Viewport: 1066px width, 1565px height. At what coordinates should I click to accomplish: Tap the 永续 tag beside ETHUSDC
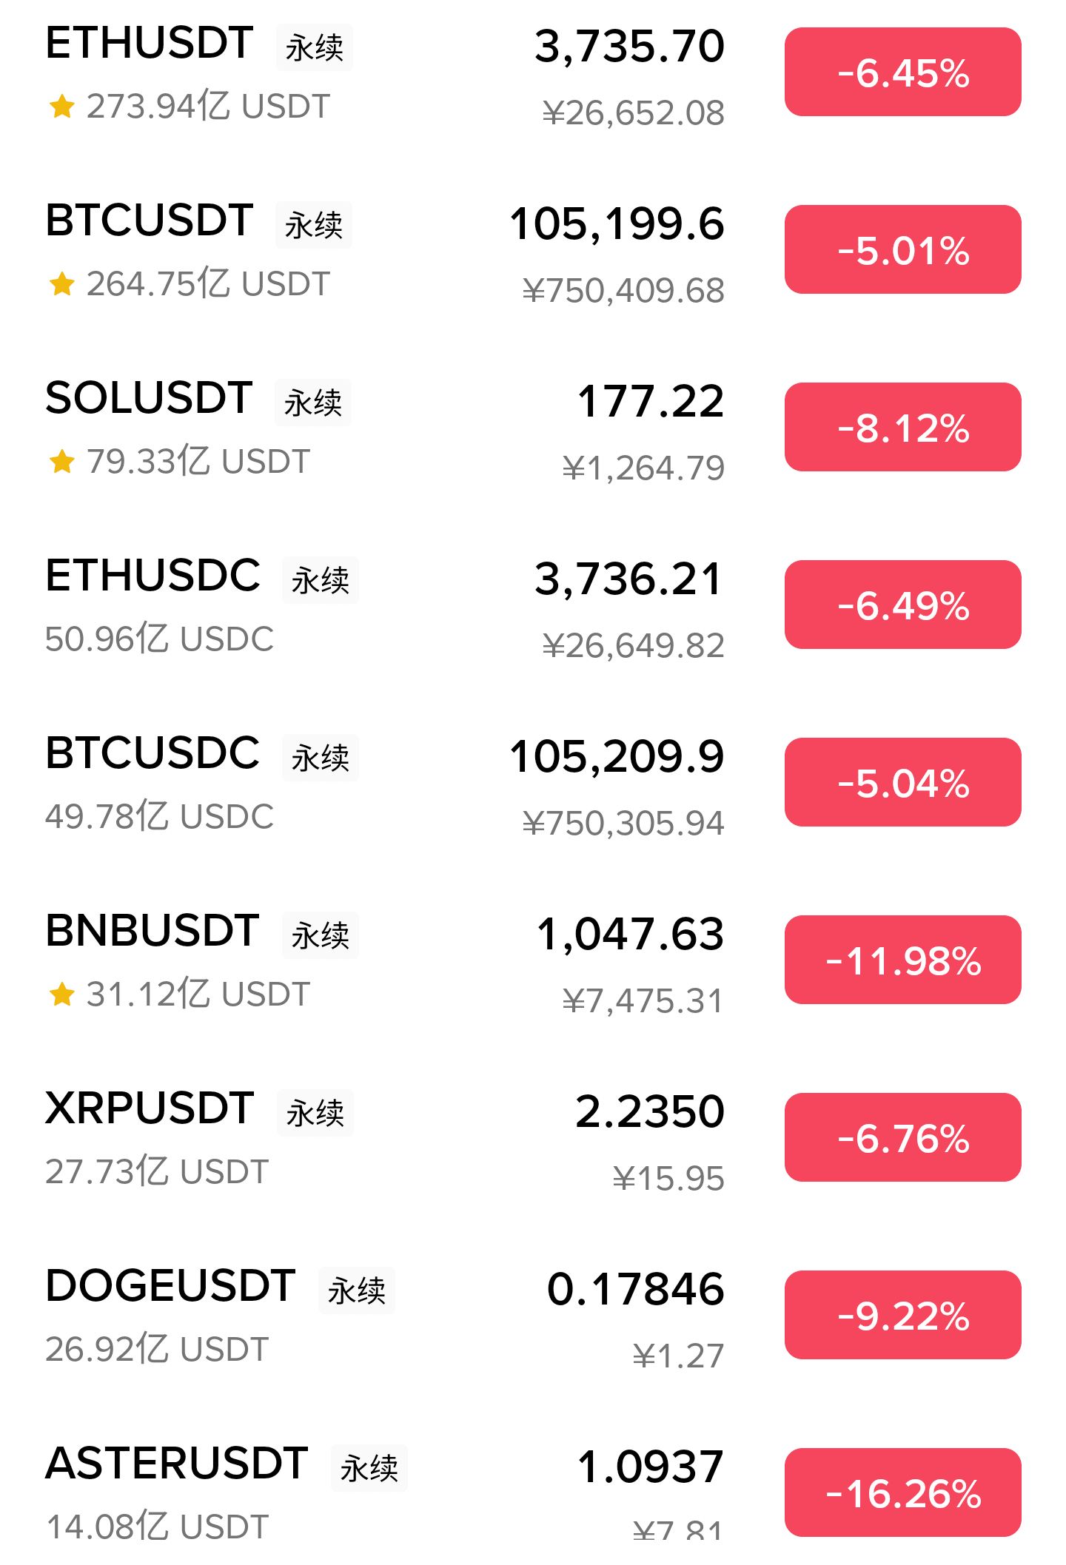click(x=320, y=580)
